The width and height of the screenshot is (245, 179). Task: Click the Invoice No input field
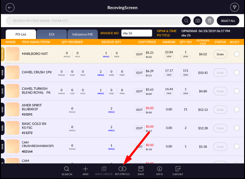coord(136,33)
